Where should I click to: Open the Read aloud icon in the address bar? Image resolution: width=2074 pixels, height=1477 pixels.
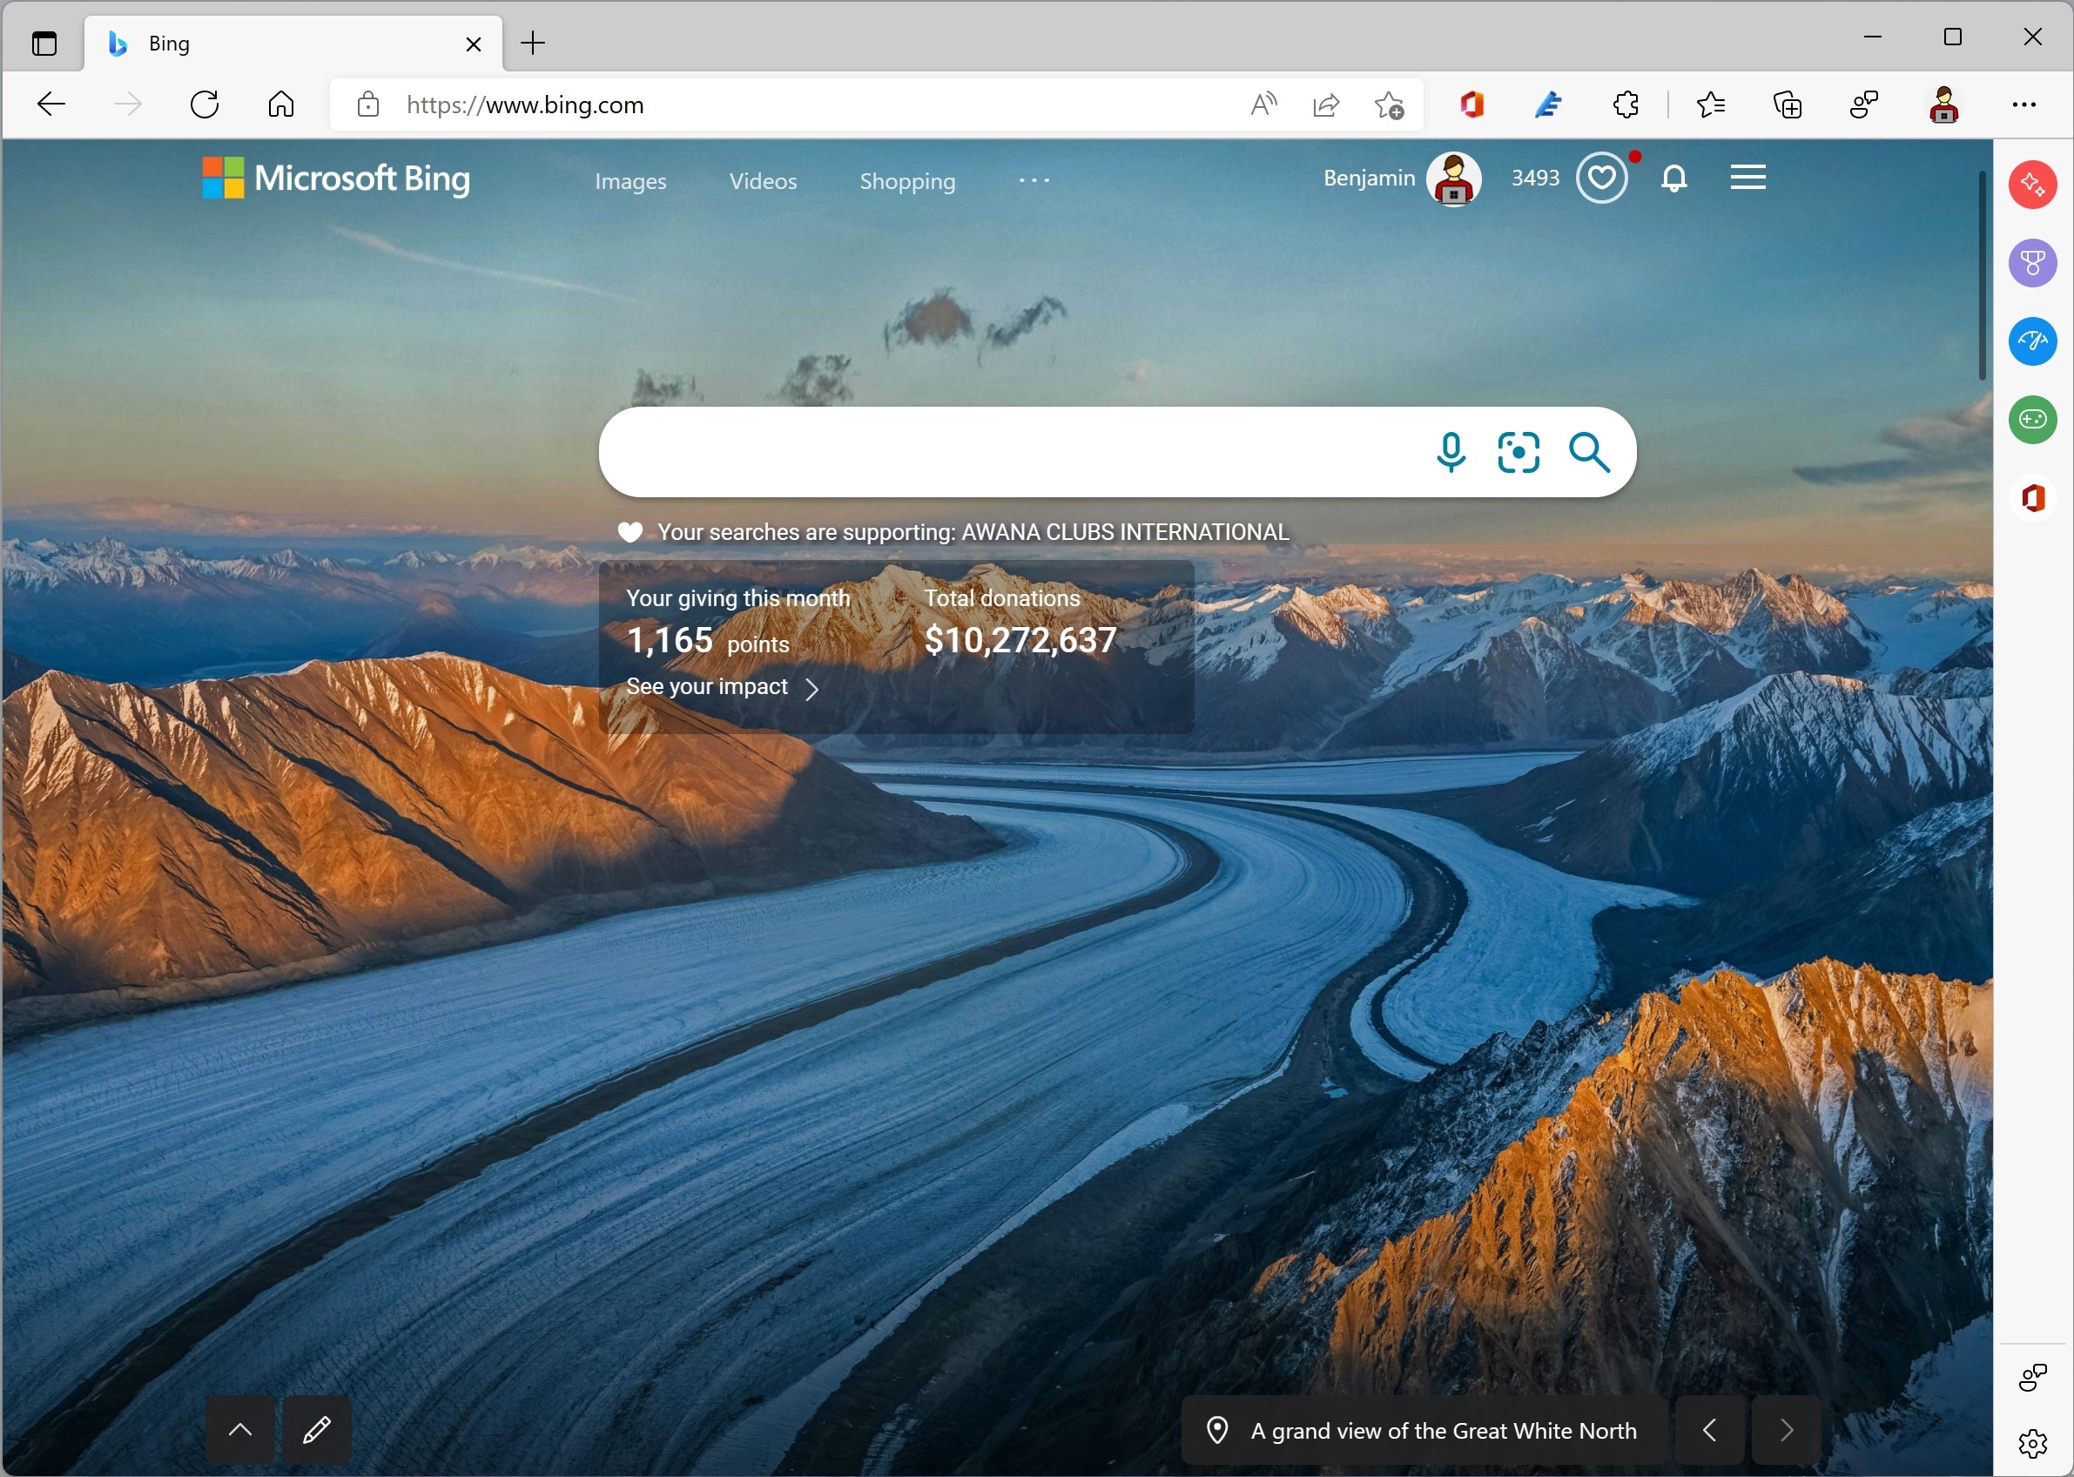[x=1263, y=105]
